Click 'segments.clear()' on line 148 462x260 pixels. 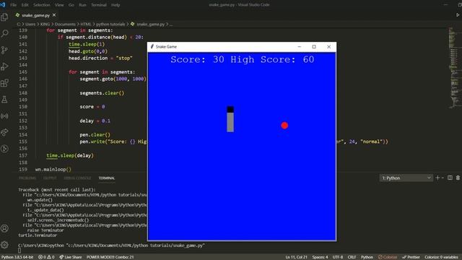[x=102, y=93]
